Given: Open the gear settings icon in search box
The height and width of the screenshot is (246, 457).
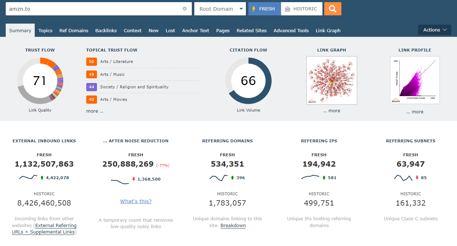Looking at the screenshot, I should point(185,9).
